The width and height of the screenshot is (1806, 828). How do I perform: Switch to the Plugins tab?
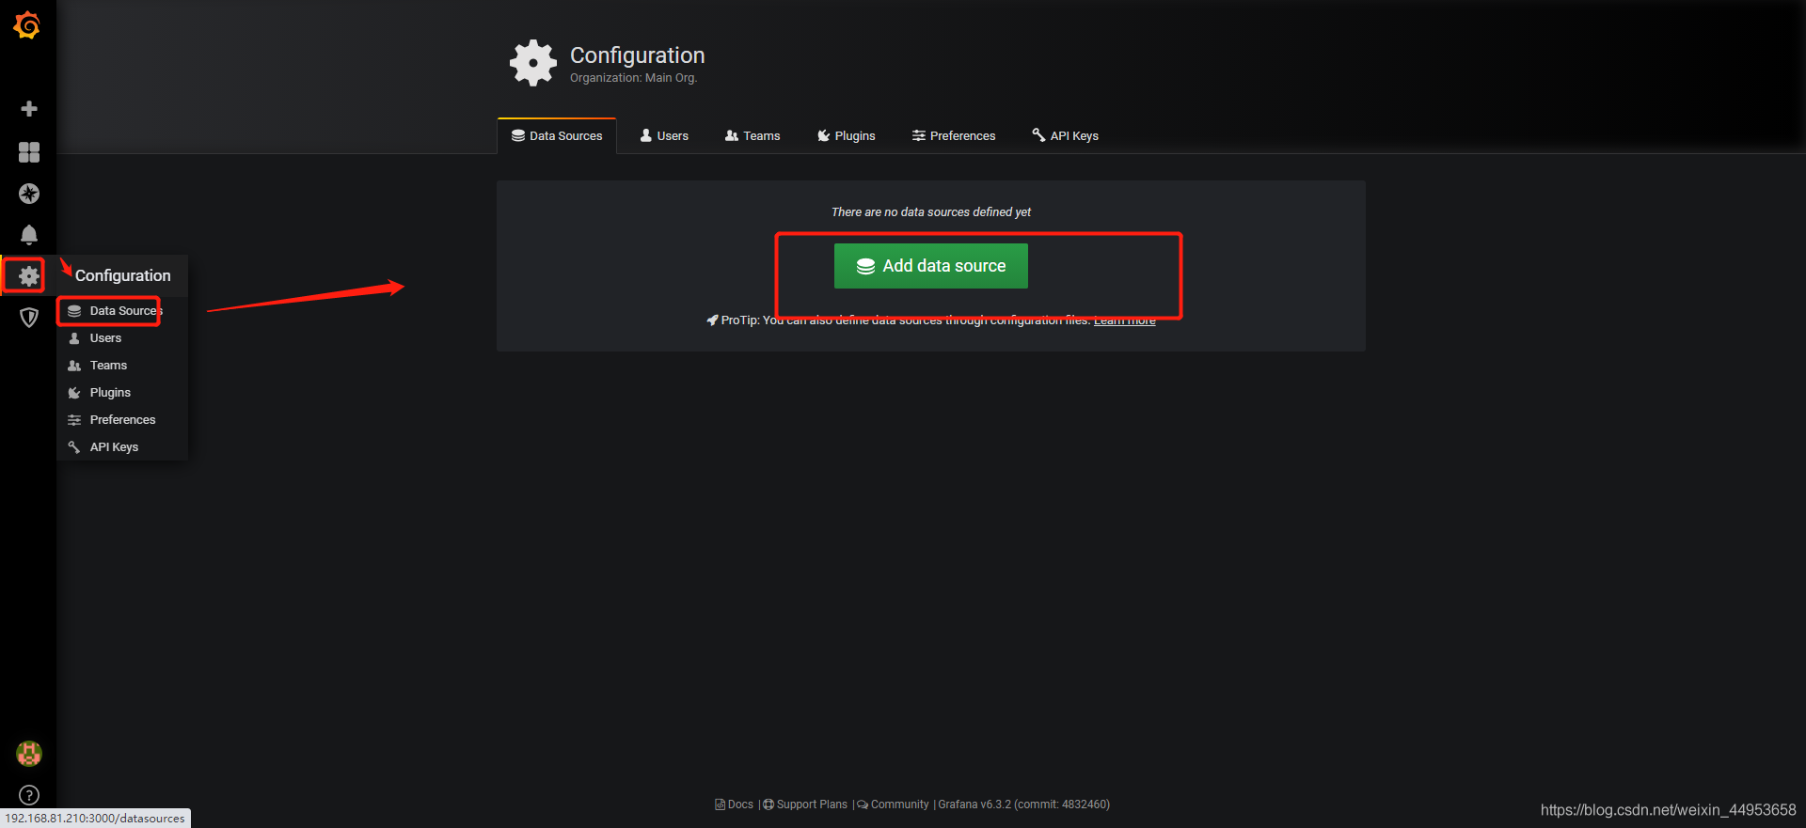click(x=846, y=136)
